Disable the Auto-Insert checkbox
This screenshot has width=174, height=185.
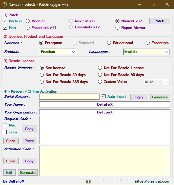(x=103, y=97)
